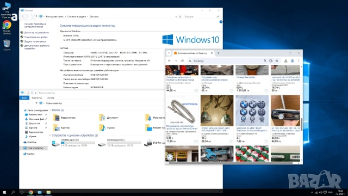Bookmark this page with the star icon
This screenshot has height=196, width=348.
pos(277,60)
